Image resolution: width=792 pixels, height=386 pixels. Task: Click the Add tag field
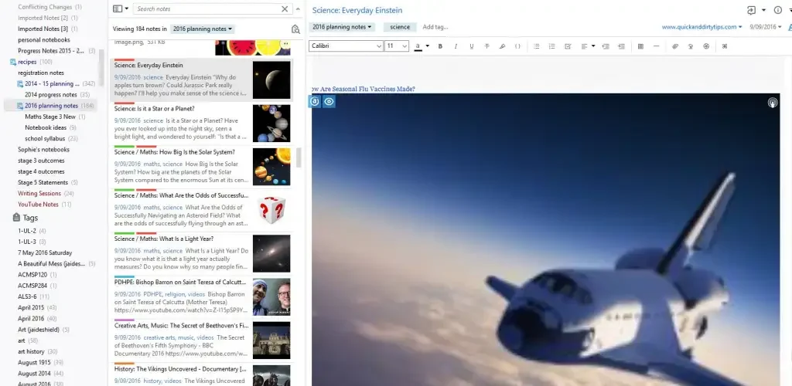(x=435, y=27)
